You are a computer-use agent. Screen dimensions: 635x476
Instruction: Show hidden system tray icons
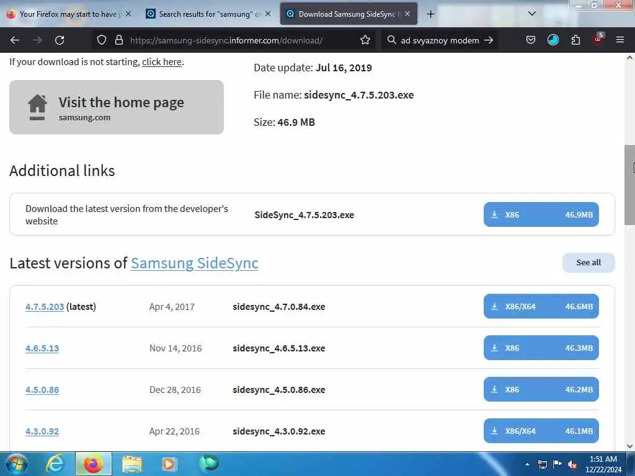527,464
